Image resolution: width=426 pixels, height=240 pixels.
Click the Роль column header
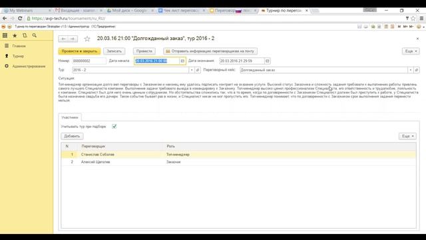(170, 147)
